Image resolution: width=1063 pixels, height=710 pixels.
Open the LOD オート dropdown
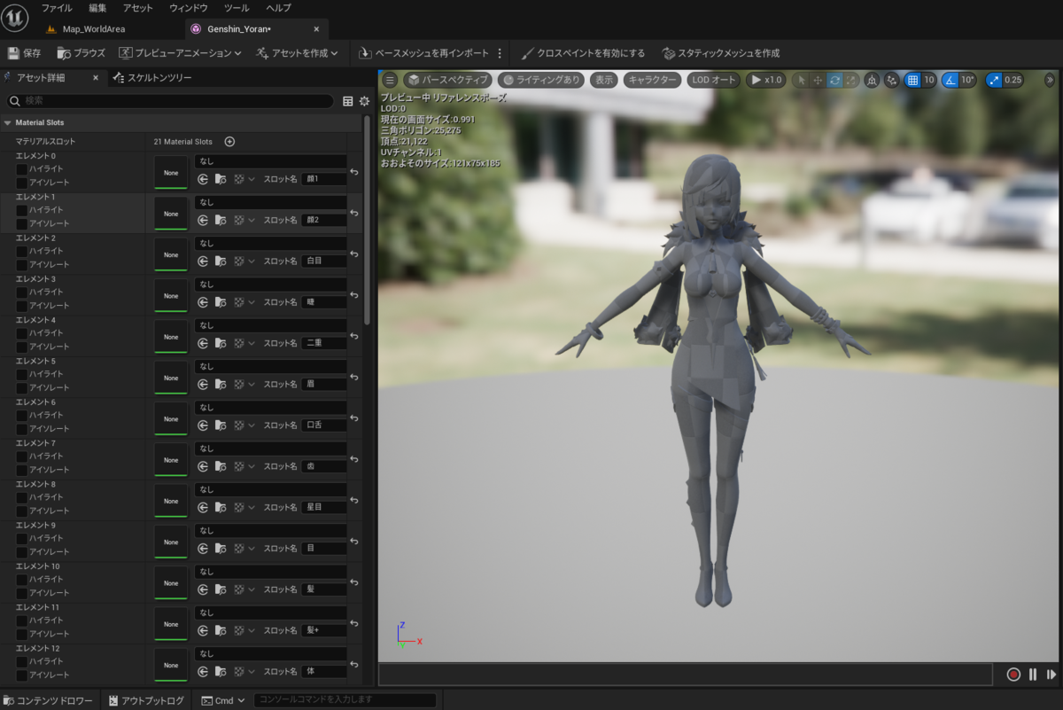[713, 80]
